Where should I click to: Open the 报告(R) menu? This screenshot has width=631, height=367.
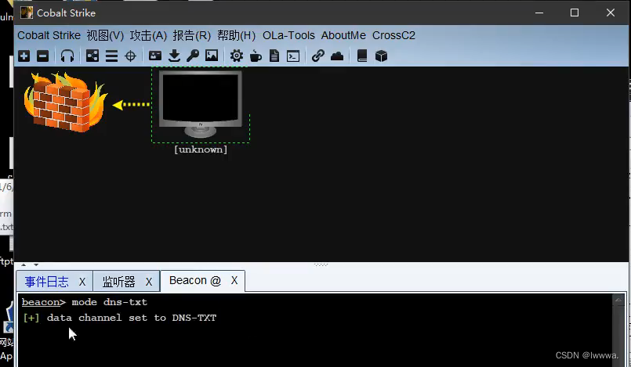tap(191, 35)
